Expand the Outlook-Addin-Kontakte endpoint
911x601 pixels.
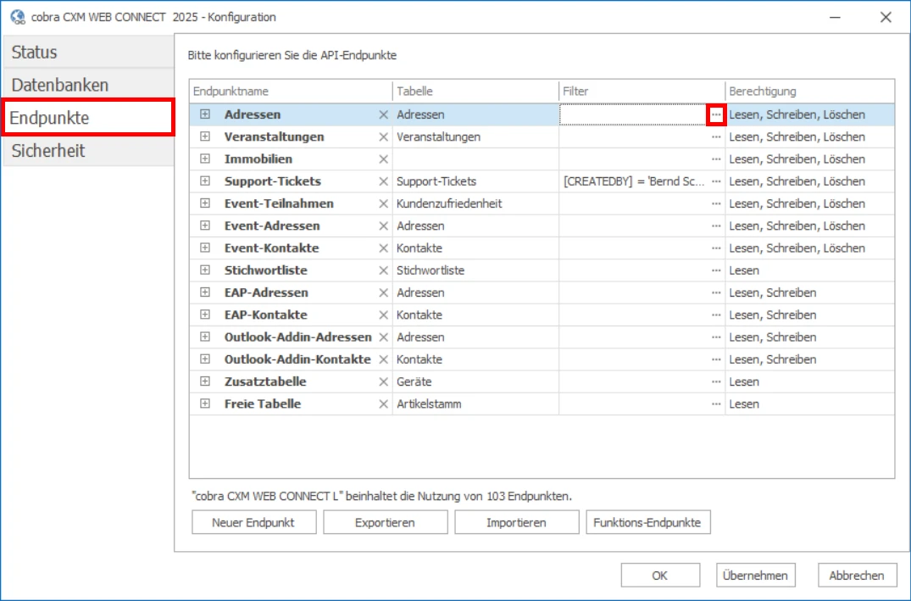[205, 359]
